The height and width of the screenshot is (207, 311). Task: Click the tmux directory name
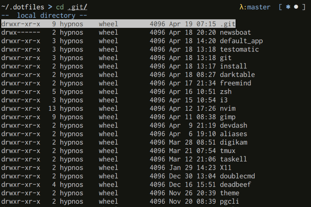pos(228,151)
